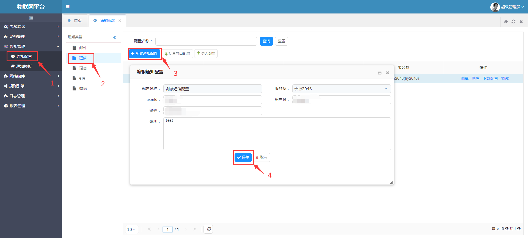528x238 pixels.
Task: Close the 编辑通知配置 dialog
Action: [x=387, y=73]
